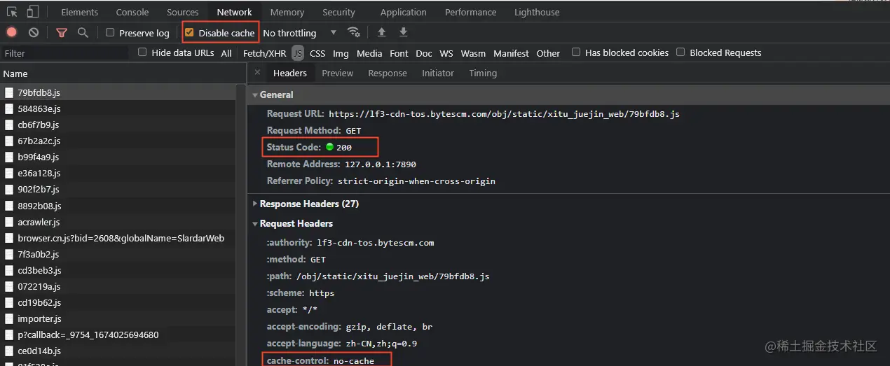Click the Filter text input field

click(x=64, y=53)
